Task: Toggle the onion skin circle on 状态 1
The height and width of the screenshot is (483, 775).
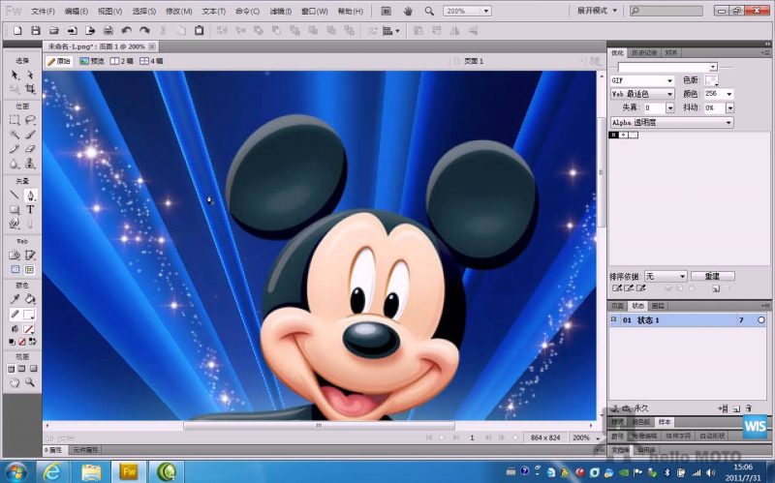Action: pyautogui.click(x=761, y=320)
